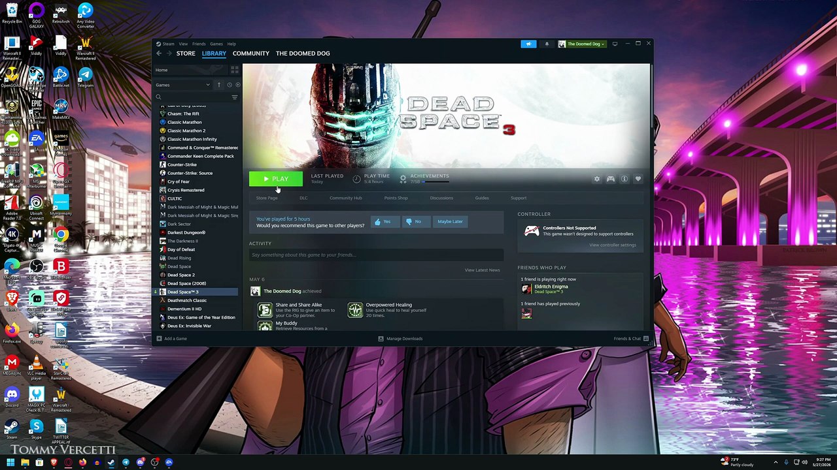Open Discussions link
Viewport: 837px width, 470px height.
pyautogui.click(x=441, y=198)
